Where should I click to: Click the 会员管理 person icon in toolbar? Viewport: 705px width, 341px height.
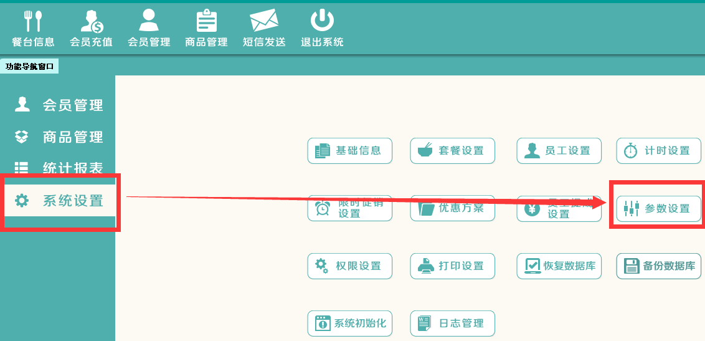tap(149, 21)
